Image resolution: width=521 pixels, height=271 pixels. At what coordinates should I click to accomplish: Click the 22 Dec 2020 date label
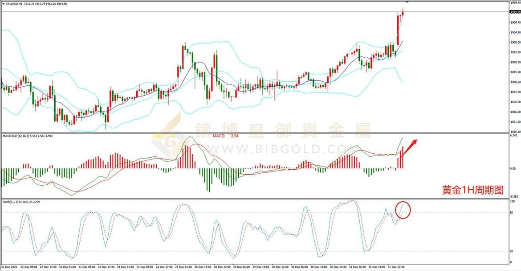9,267
